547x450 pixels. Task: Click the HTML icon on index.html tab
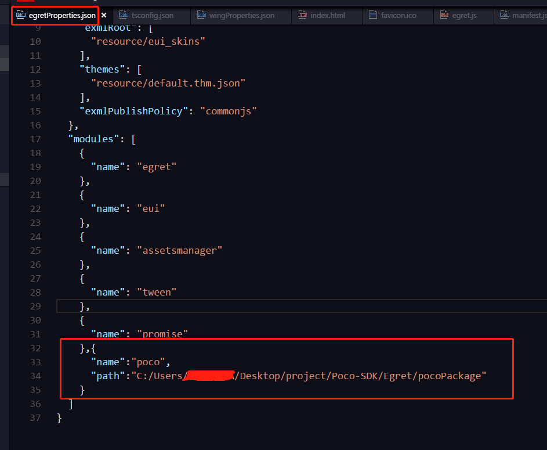(x=302, y=15)
